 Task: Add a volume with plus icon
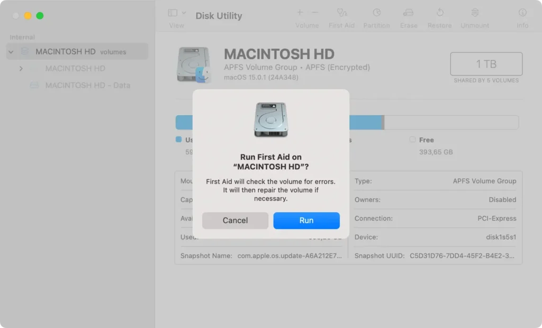300,13
